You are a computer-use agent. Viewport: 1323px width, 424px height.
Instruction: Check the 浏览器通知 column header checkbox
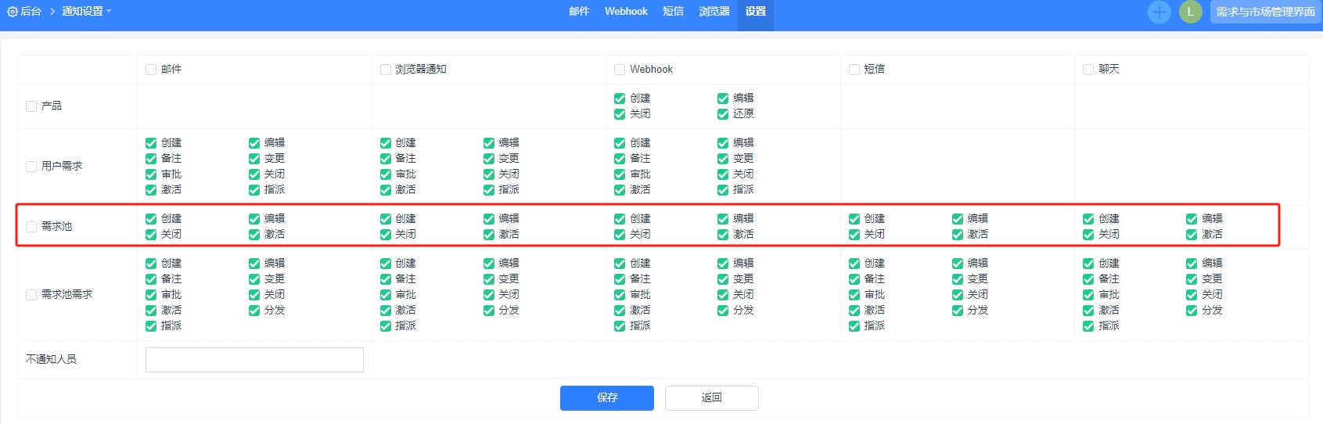(x=386, y=70)
